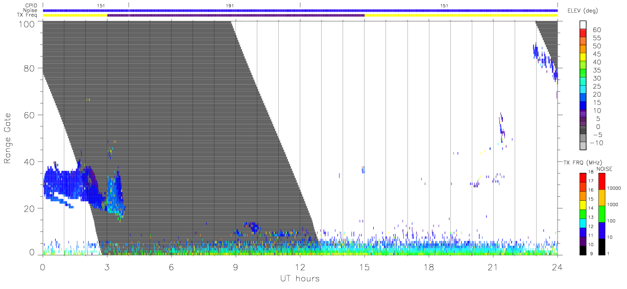Click the Range Gate axis title
Image resolution: width=627 pixels, height=289 pixels.
8,138
